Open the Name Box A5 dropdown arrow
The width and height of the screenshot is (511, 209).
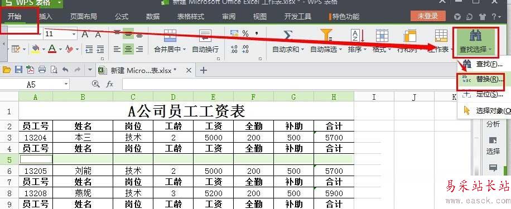[66, 84]
